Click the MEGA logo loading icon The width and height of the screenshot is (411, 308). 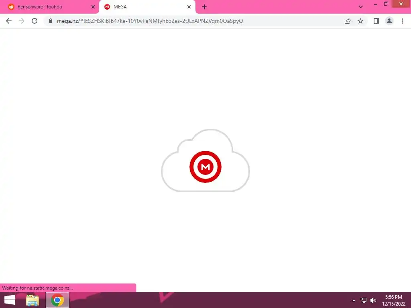pyautogui.click(x=205, y=166)
